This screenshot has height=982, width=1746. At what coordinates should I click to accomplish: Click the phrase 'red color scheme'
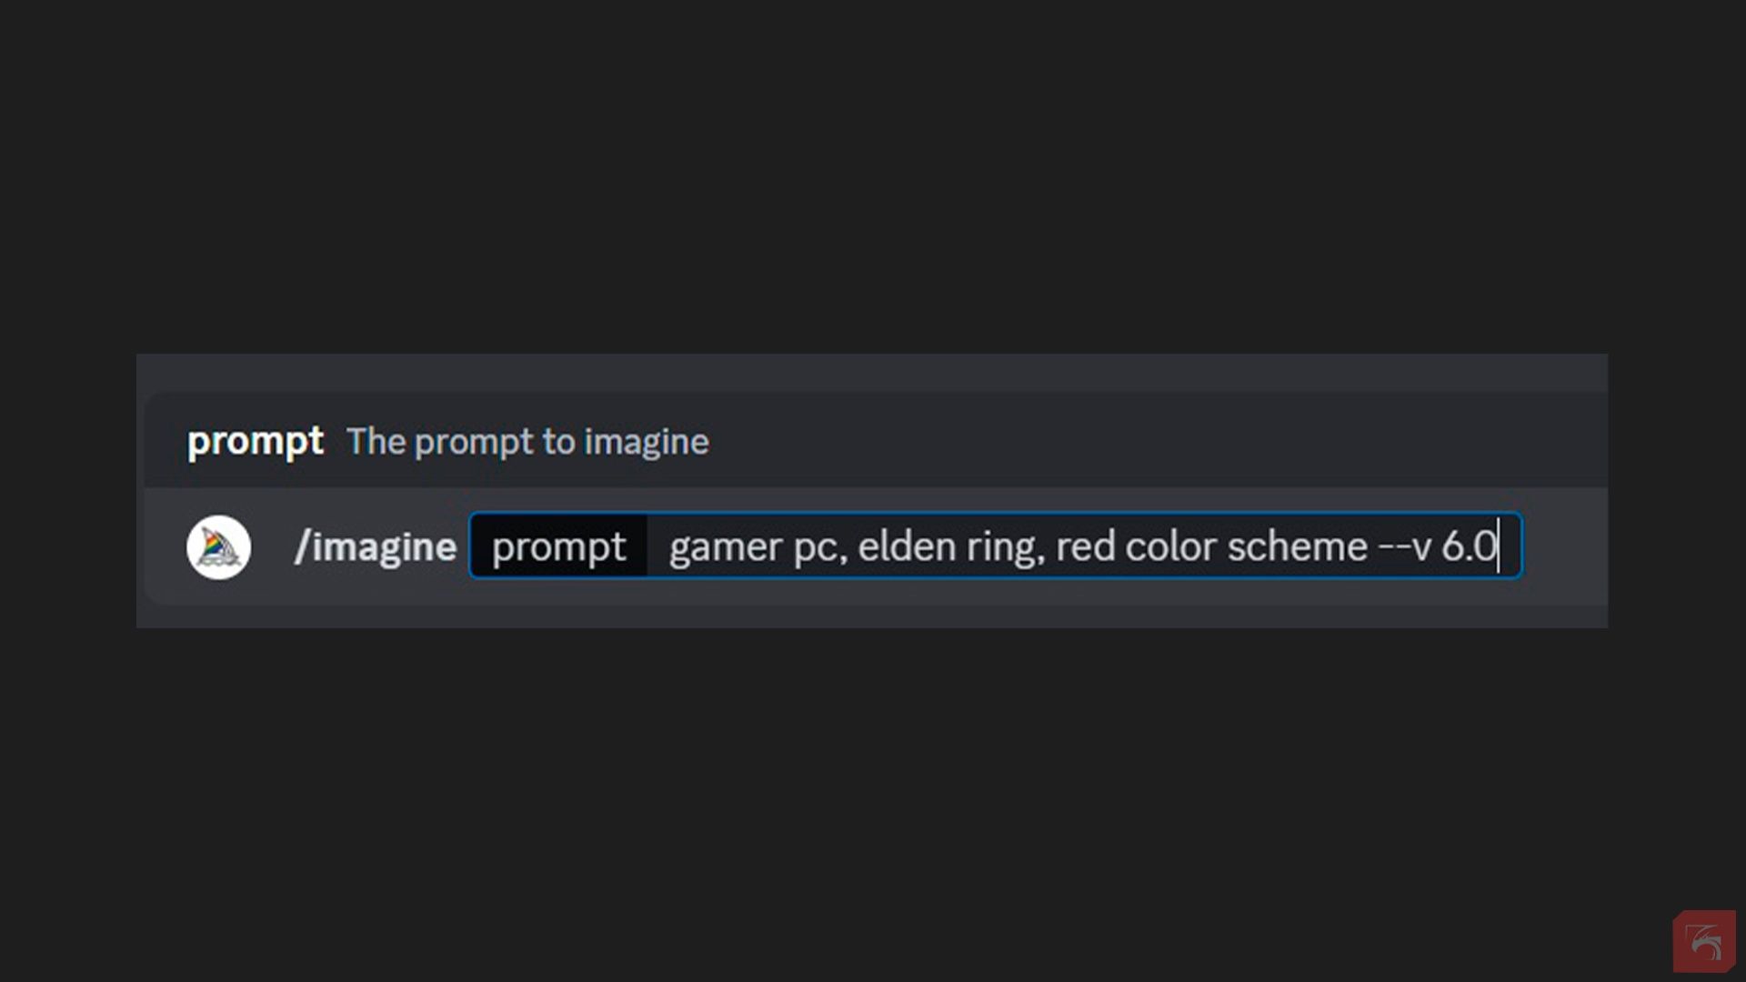1211,547
